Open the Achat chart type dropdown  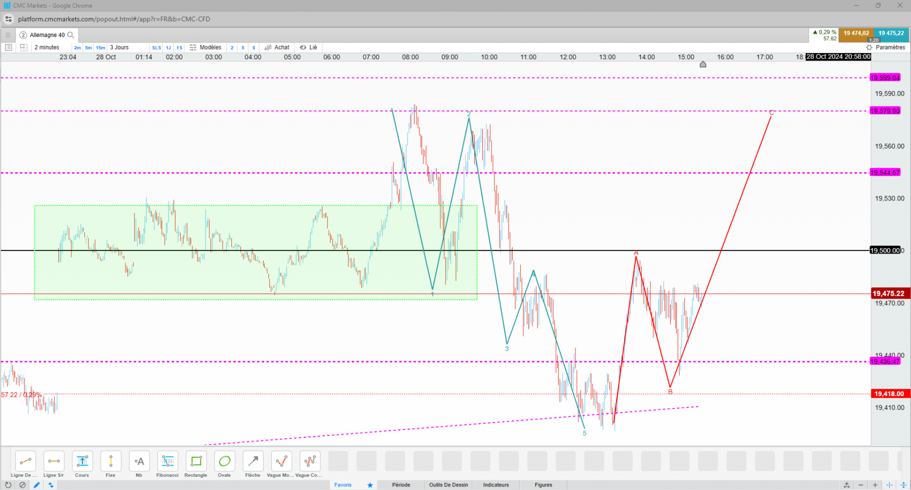[x=277, y=47]
